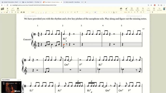Select the Concert staff label

(x=27, y=40)
